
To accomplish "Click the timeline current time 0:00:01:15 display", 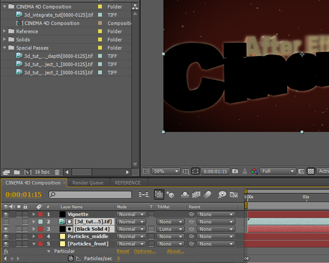I will click(x=24, y=195).
